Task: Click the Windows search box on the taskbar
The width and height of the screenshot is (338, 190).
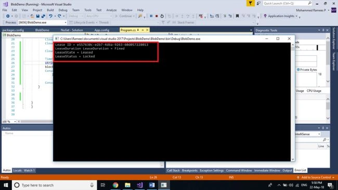Action: point(54,185)
